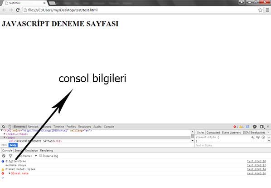The height and width of the screenshot is (188, 271).
Task: Select the h1 JAVASCRIPT DENEME SAYFASI node
Action: point(35,141)
